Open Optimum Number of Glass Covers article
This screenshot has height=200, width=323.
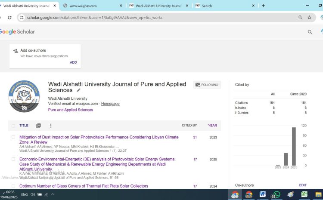point(84,186)
